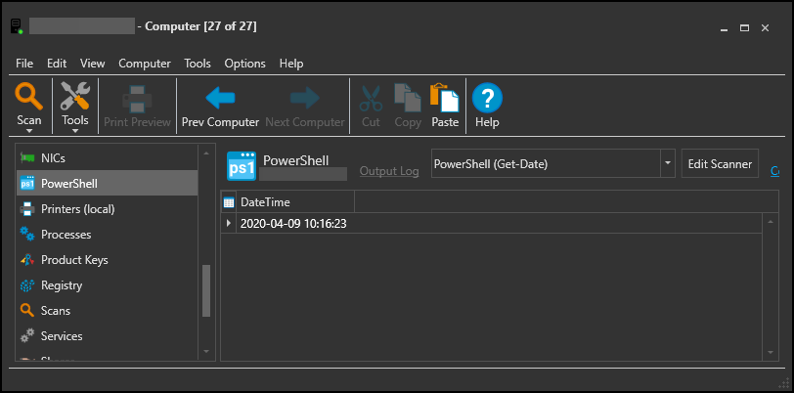
Task: Open the Options menu
Action: (x=244, y=64)
